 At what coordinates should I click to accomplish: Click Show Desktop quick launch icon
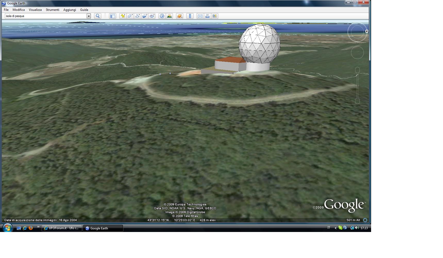[x=19, y=228]
